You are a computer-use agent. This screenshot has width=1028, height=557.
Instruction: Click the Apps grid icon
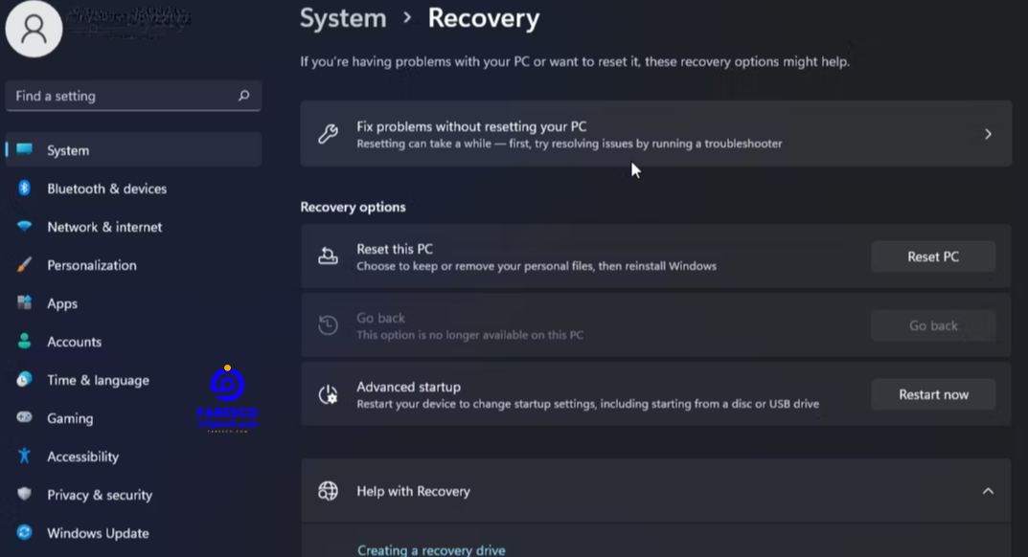coord(24,302)
